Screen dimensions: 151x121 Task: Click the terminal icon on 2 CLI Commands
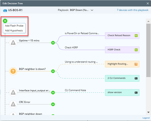(136, 78)
